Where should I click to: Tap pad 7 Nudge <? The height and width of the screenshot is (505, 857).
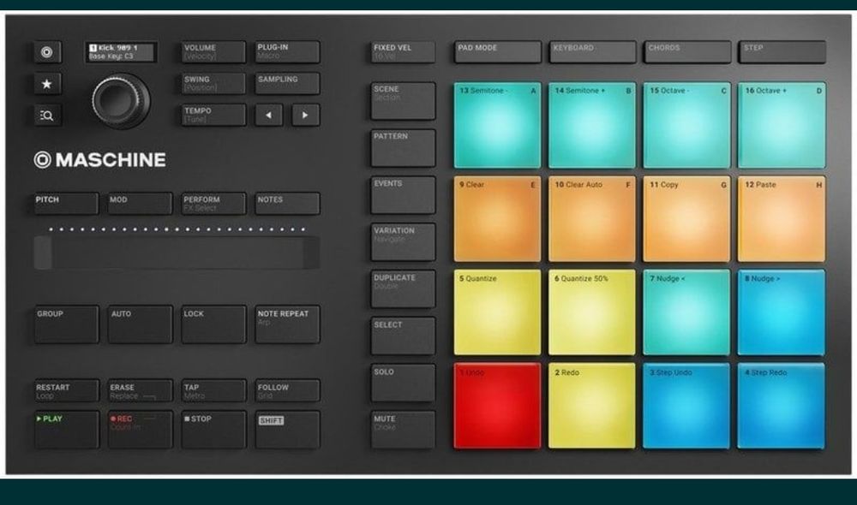(687, 312)
